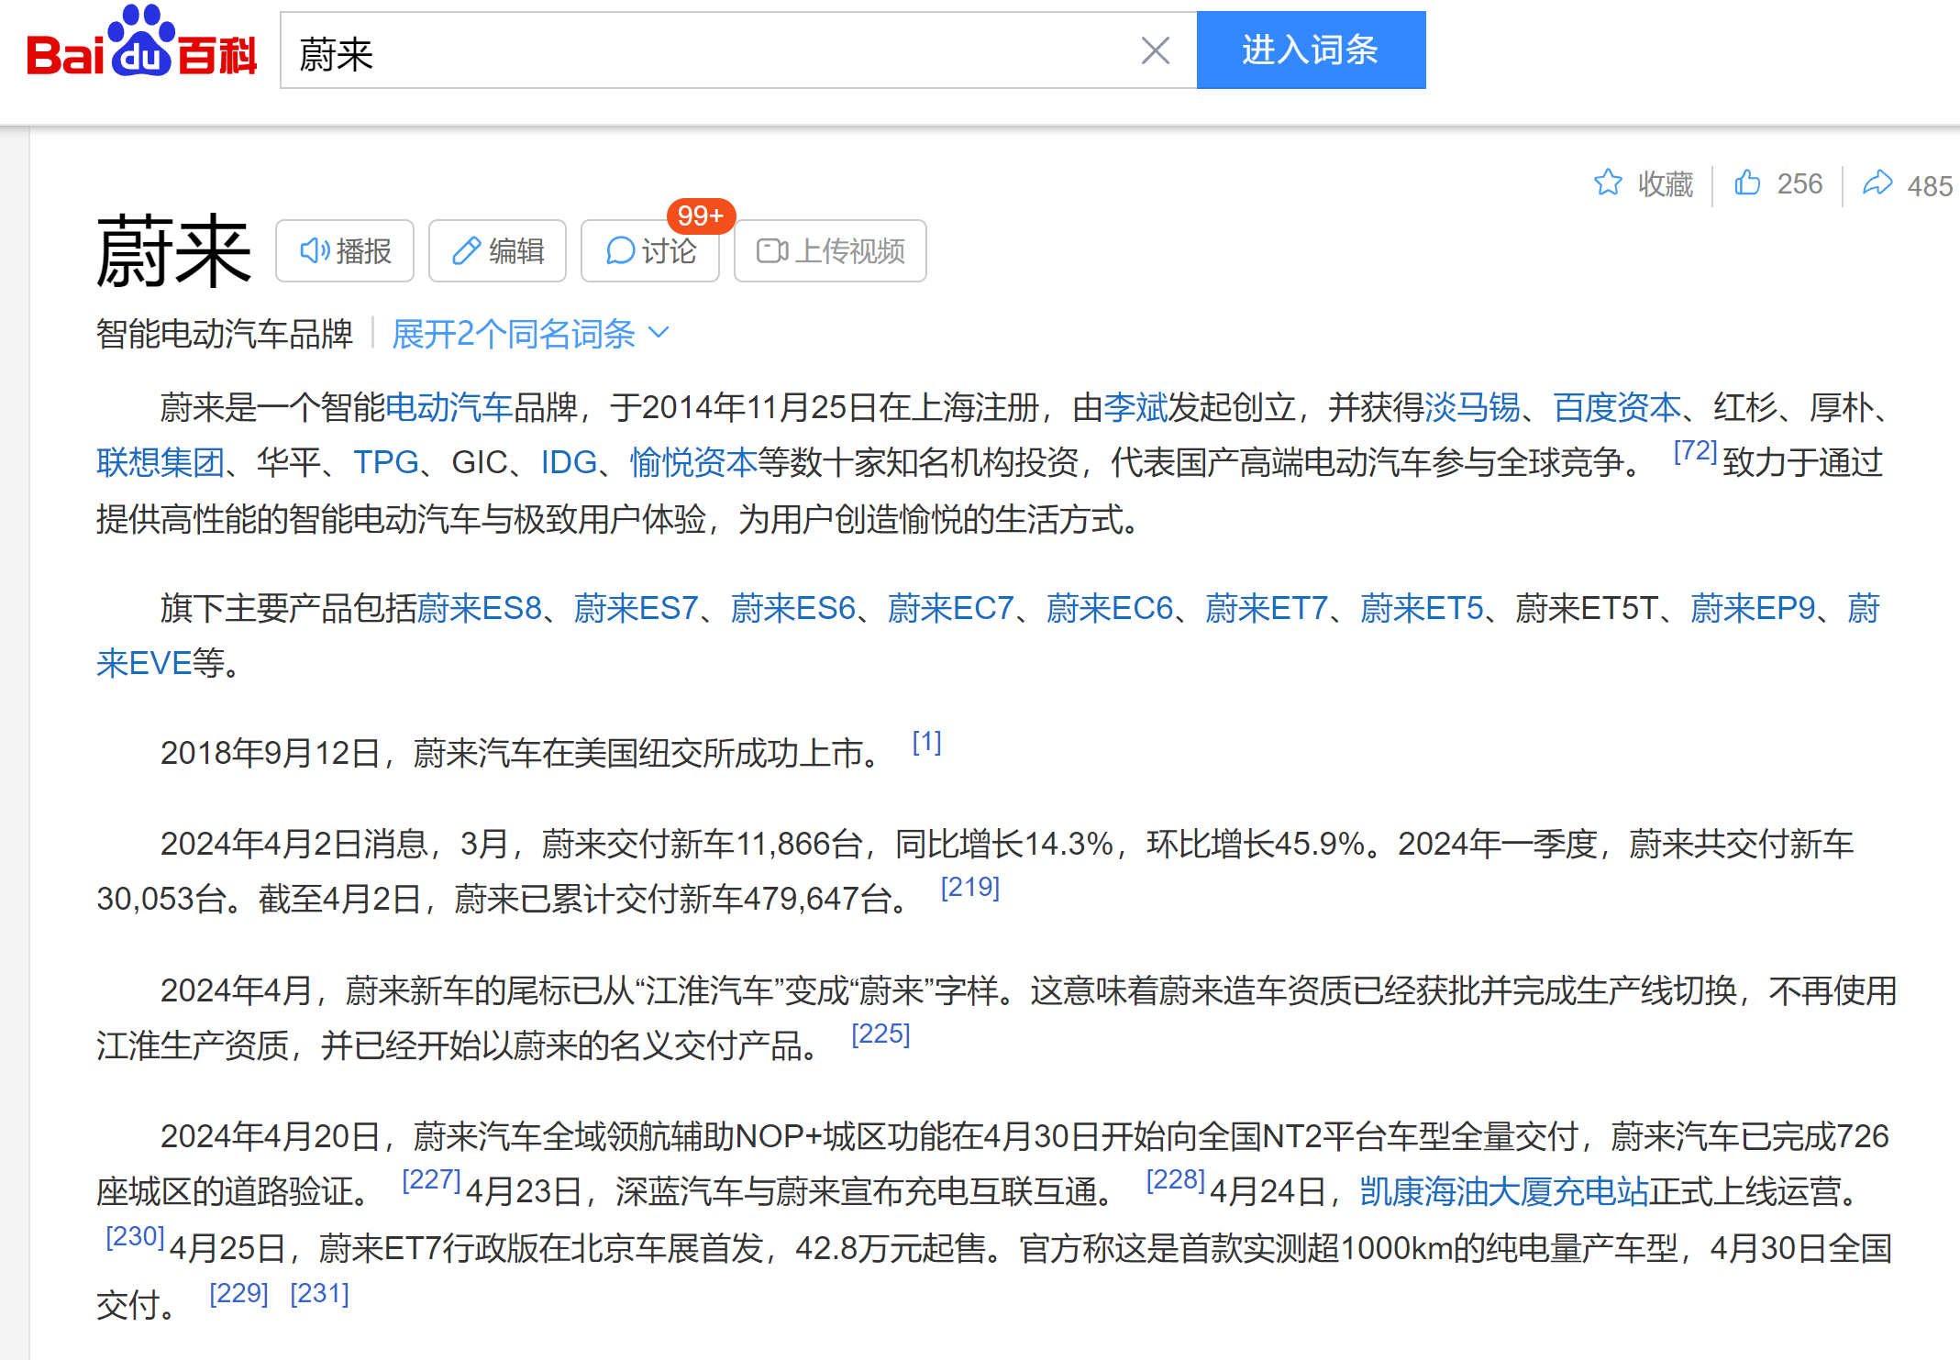1960x1360 pixels.
Task: Expand 展开2个同名词条 dropdown
Action: pos(530,334)
